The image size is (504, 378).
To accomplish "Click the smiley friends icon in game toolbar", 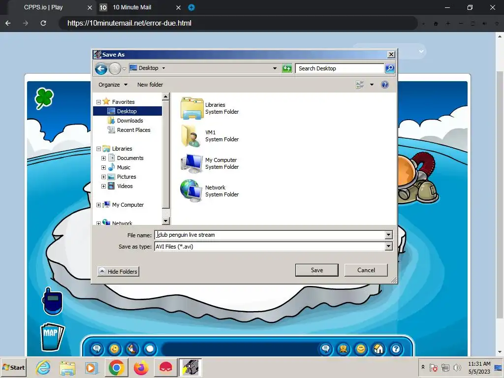I will (x=361, y=349).
